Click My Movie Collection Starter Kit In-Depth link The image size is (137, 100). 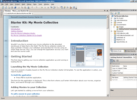coord(26,36)
